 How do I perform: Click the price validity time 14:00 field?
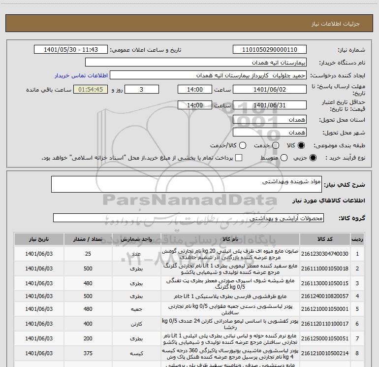pyautogui.click(x=195, y=105)
